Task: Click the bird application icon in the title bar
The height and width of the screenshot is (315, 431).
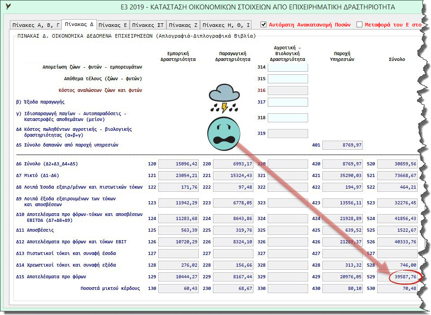Action: pos(8,6)
